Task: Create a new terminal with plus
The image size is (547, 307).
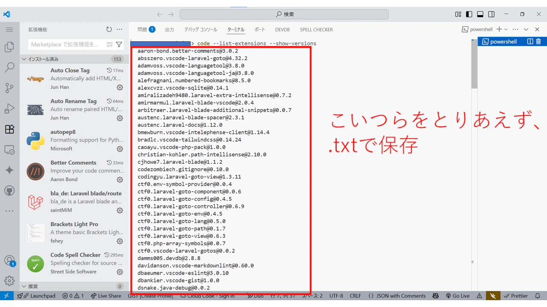Action: click(499, 29)
